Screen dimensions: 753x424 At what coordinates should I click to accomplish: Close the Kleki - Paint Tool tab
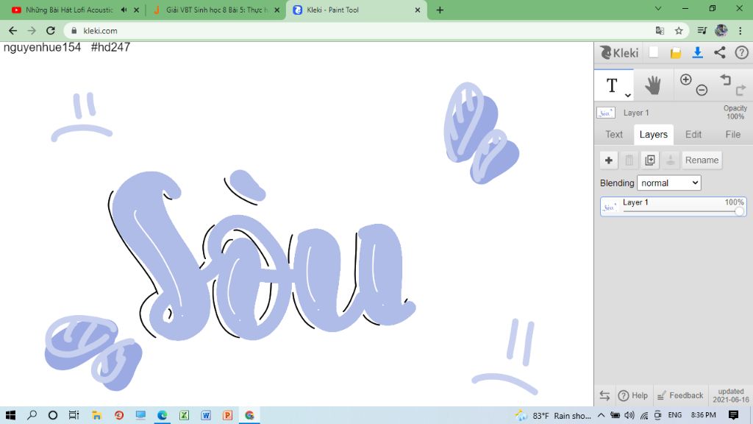(418, 10)
